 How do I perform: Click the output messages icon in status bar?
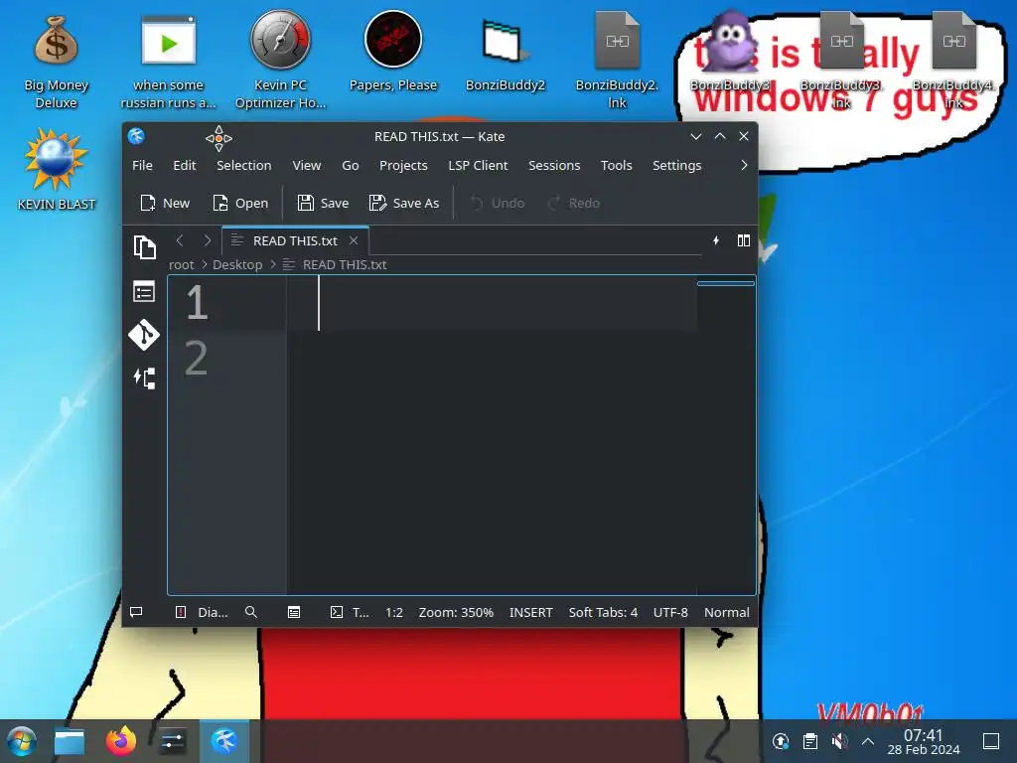point(136,612)
